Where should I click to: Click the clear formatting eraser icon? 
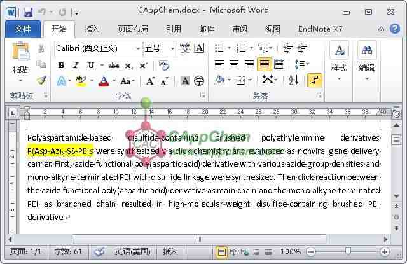tap(164, 66)
